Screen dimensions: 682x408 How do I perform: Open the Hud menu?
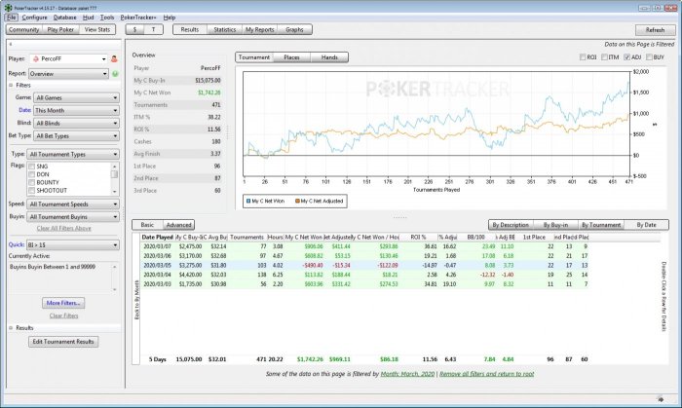[x=86, y=18]
